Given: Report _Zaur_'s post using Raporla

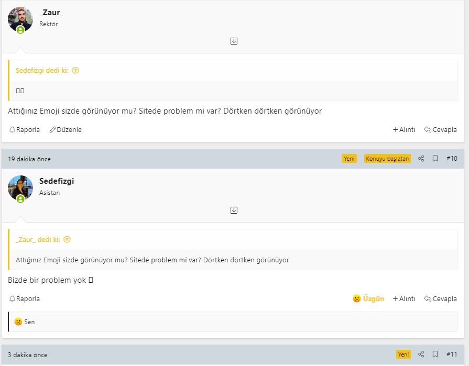Looking at the screenshot, I should tap(25, 130).
